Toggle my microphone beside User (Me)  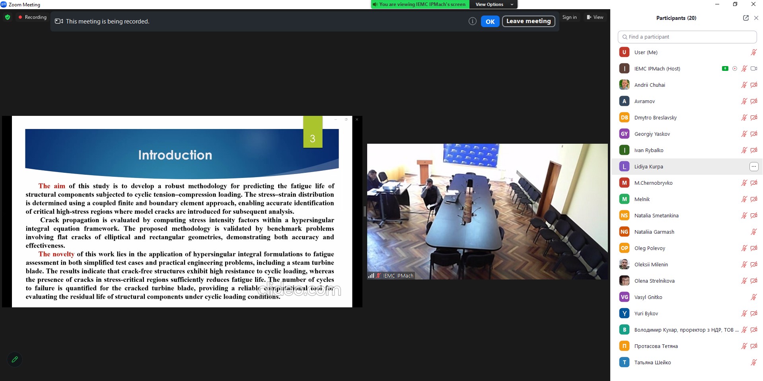point(753,52)
